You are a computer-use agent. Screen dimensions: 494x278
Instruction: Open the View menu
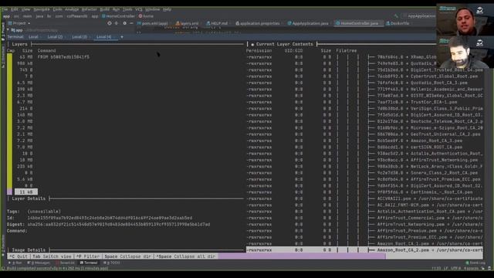click(x=25, y=9)
